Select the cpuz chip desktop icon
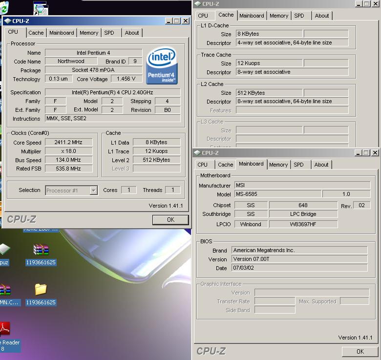 pyautogui.click(x=5, y=249)
